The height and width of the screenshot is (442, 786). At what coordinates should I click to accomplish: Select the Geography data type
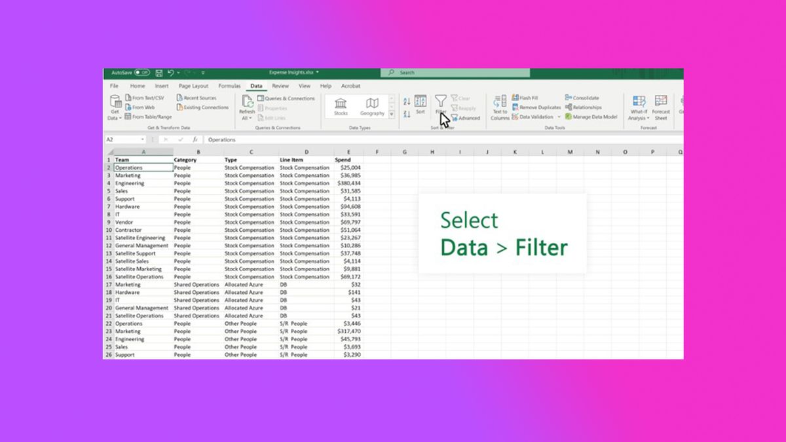pos(372,107)
